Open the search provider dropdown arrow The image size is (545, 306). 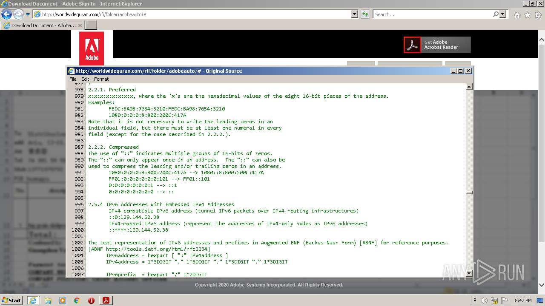pos(503,14)
